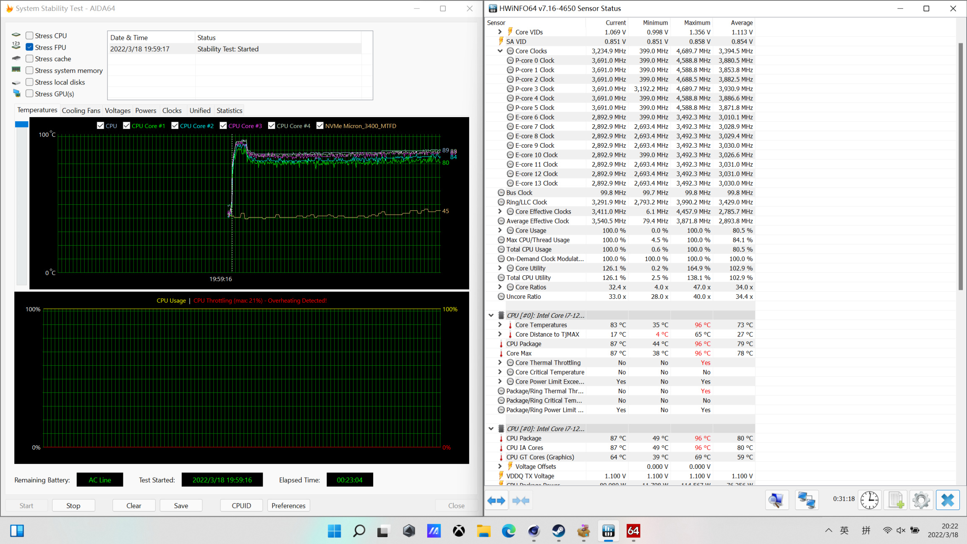
Task: Click the CPUID button
Action: tap(241, 505)
